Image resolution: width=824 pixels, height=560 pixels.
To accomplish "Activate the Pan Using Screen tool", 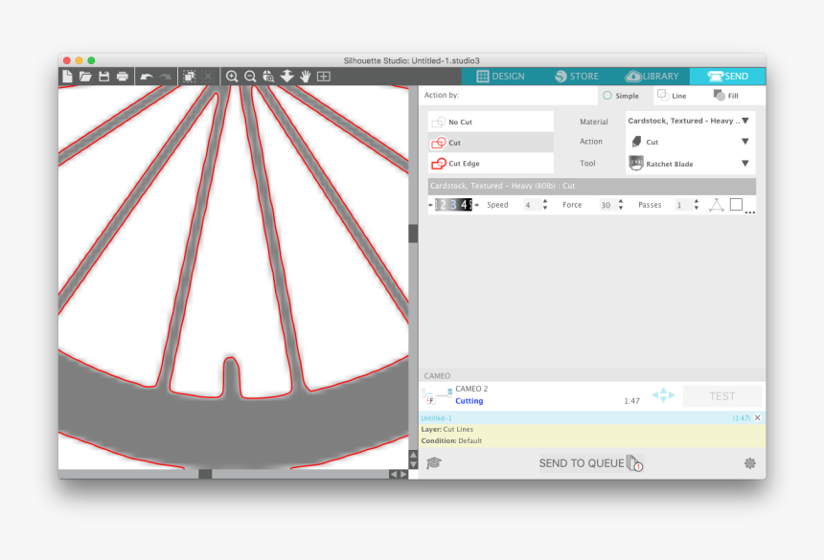I will point(305,77).
